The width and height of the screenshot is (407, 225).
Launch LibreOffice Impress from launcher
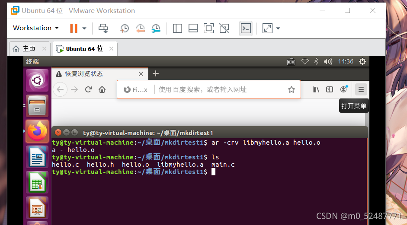(37, 208)
